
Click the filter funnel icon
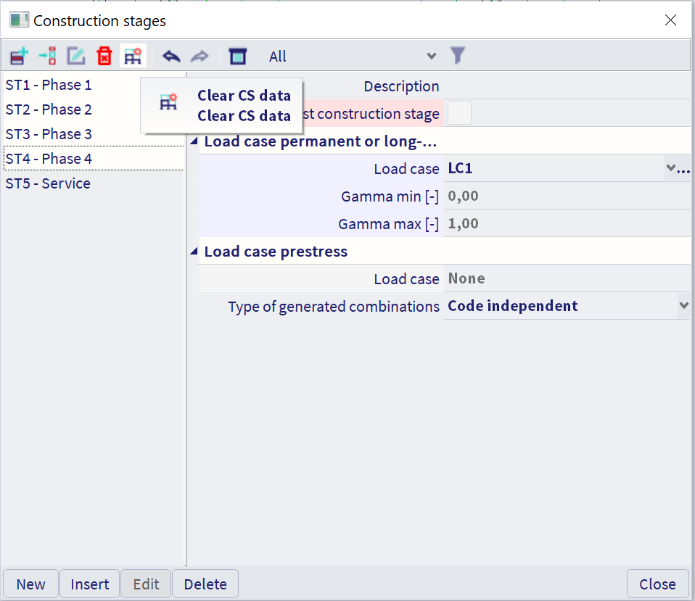(x=457, y=55)
